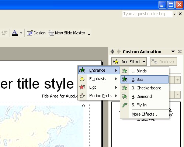Click the rotation handle circle on the placeholder
The width and height of the screenshot is (184, 147).
[x=84, y=106]
